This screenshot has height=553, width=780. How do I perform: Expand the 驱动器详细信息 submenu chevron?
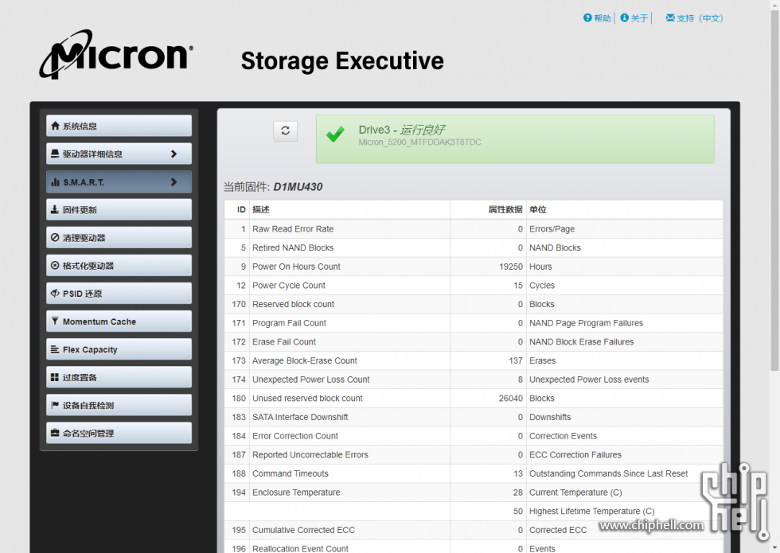[174, 154]
